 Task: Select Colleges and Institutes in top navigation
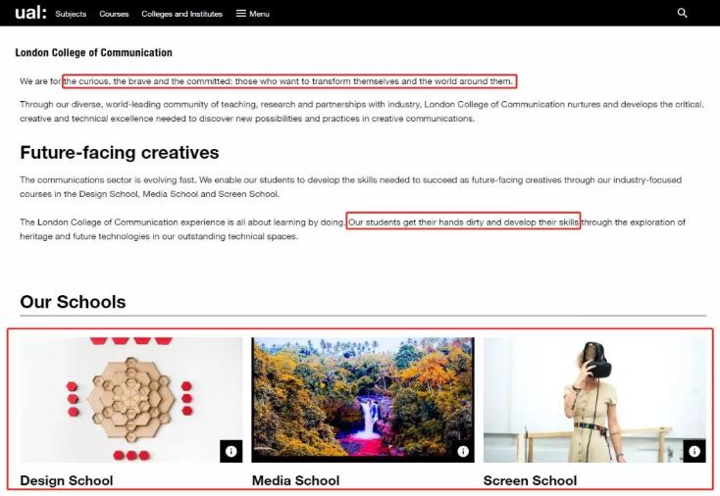[181, 14]
